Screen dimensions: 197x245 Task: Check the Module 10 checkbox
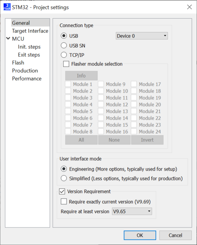click(x=101, y=91)
